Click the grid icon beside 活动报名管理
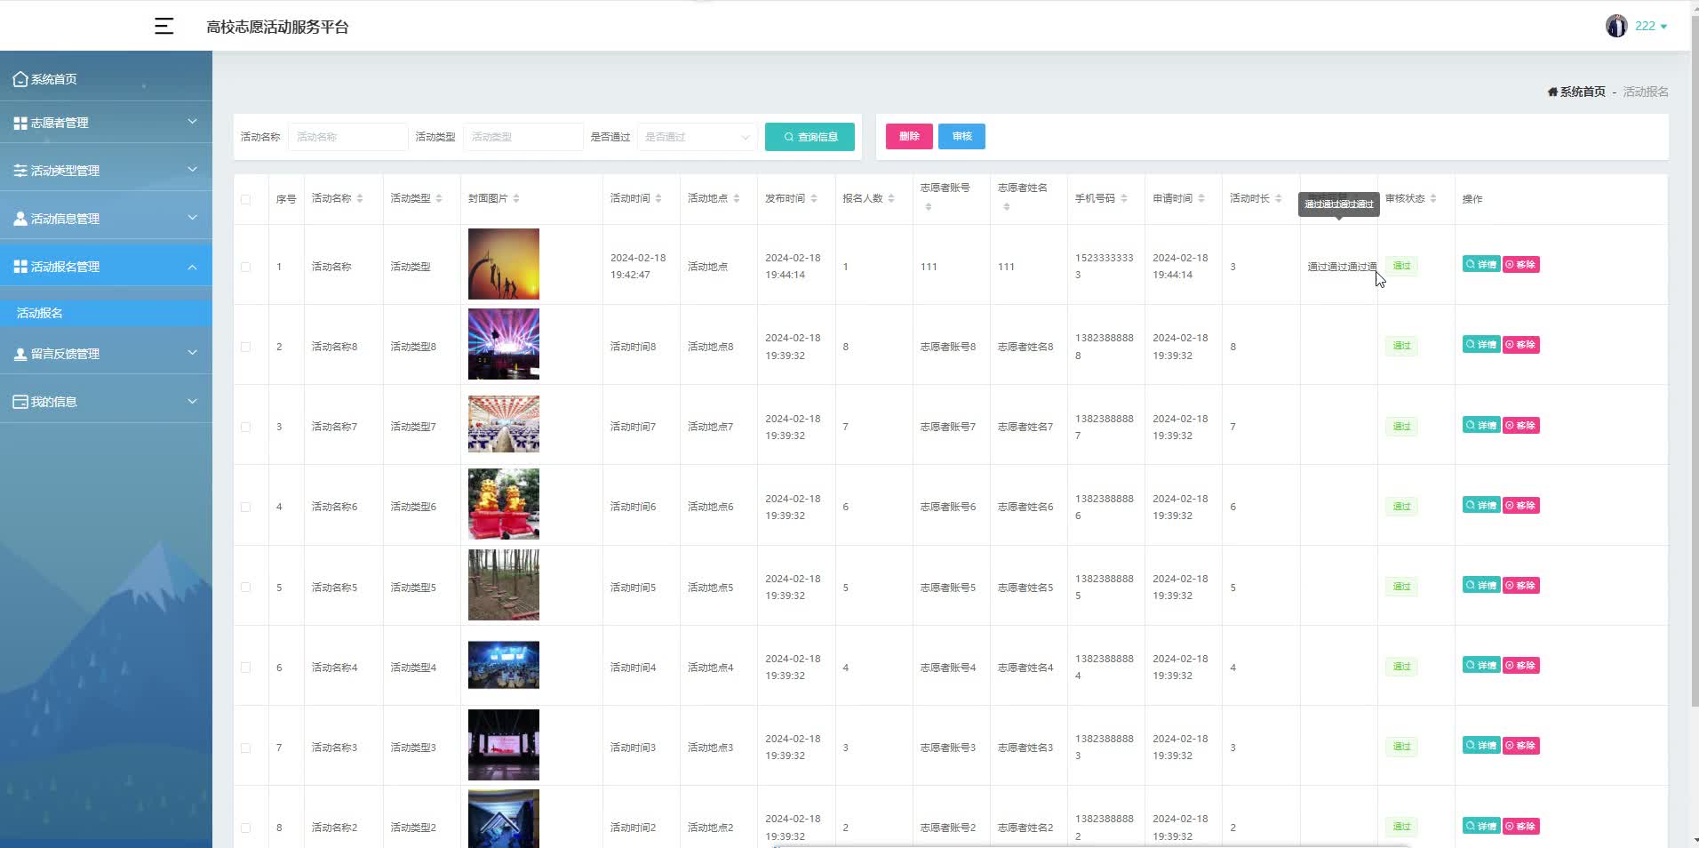The width and height of the screenshot is (1699, 848). pos(20,267)
